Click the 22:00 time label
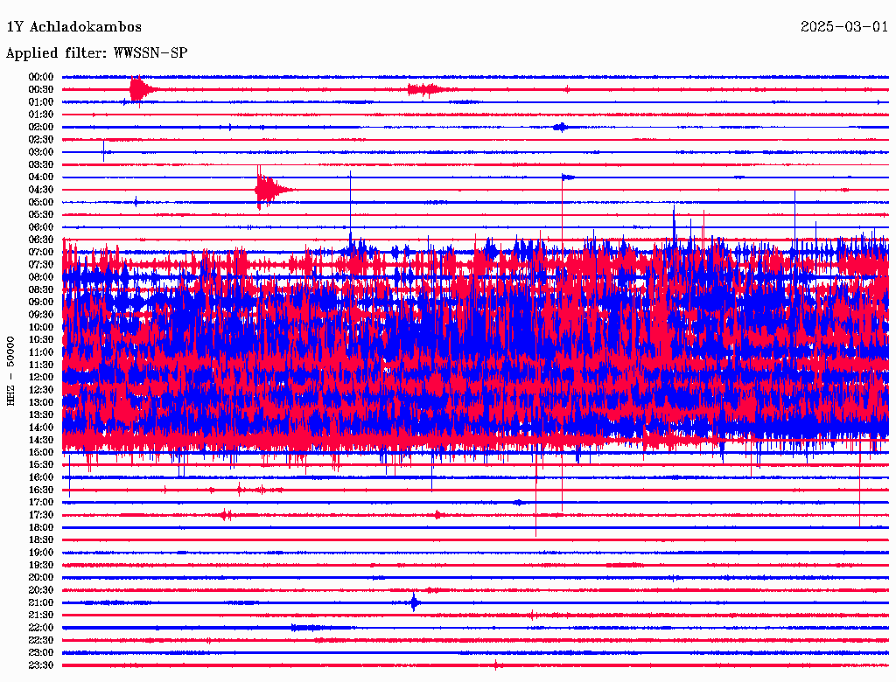This screenshot has width=896, height=682. click(41, 628)
